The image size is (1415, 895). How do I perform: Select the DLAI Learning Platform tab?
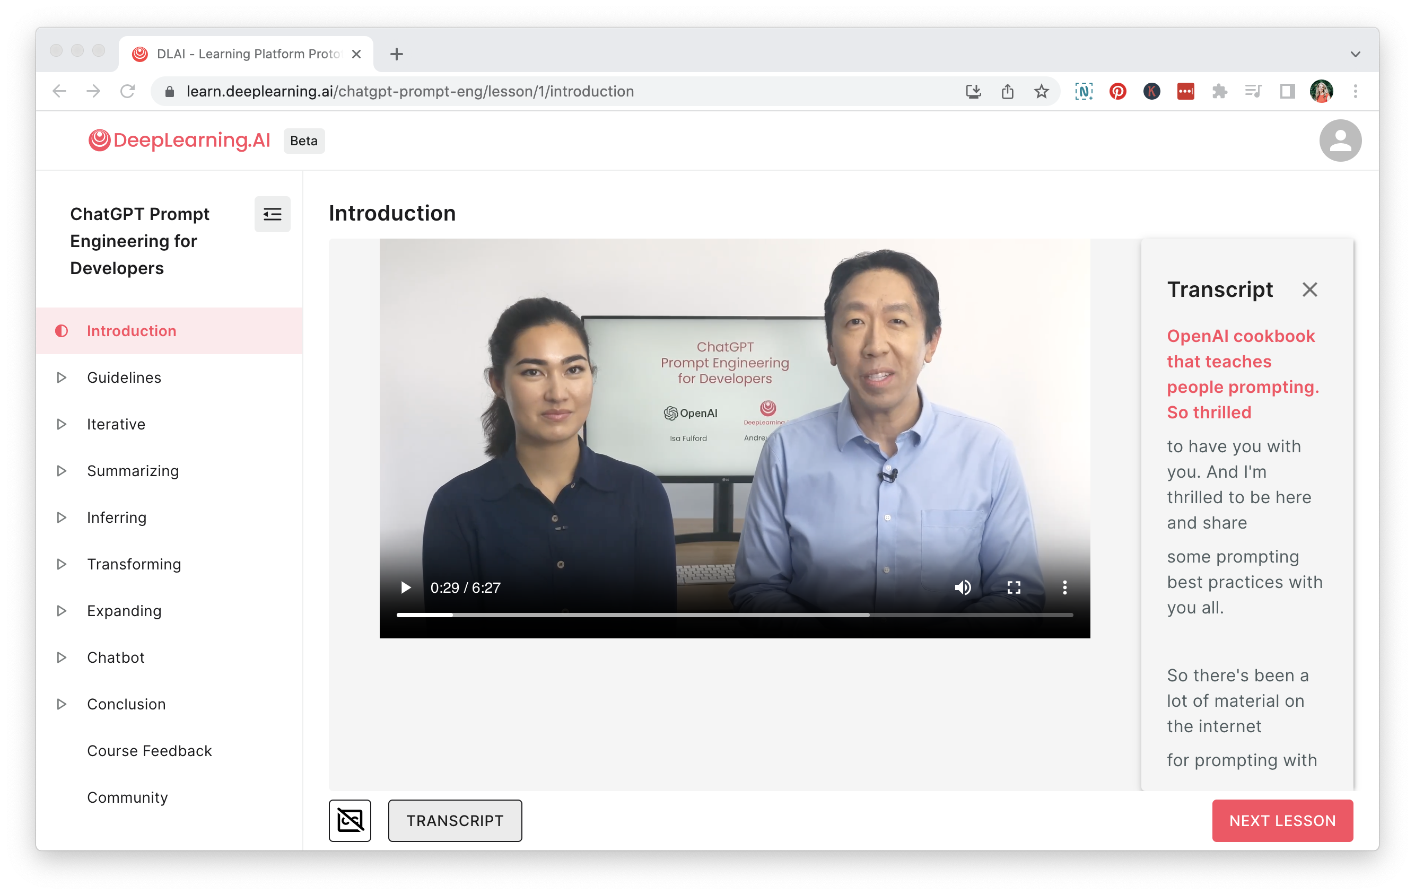pyautogui.click(x=246, y=54)
